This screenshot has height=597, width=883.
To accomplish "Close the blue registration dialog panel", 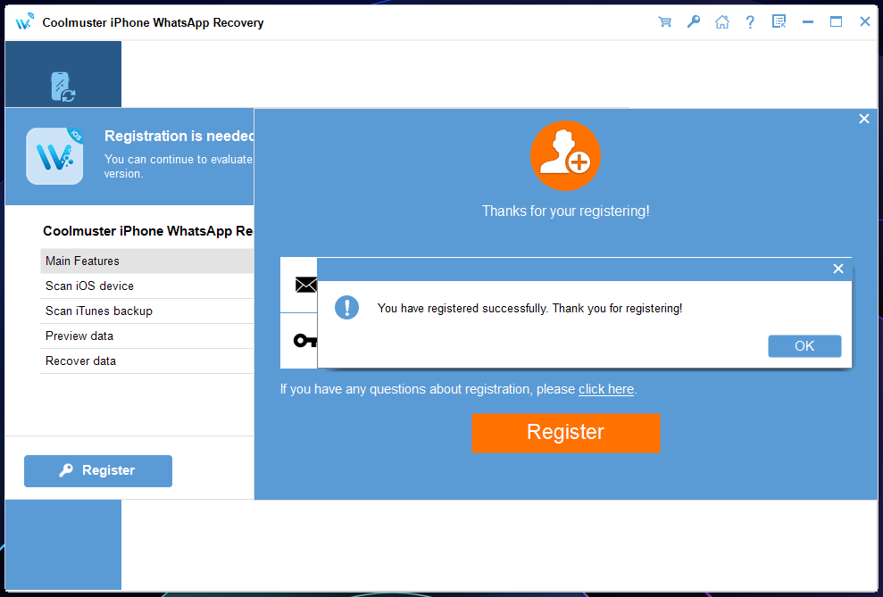I will click(863, 119).
